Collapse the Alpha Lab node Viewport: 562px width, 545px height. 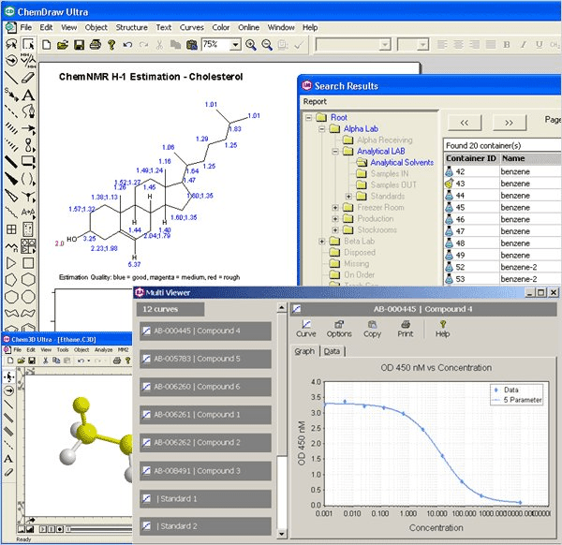pyautogui.click(x=322, y=128)
